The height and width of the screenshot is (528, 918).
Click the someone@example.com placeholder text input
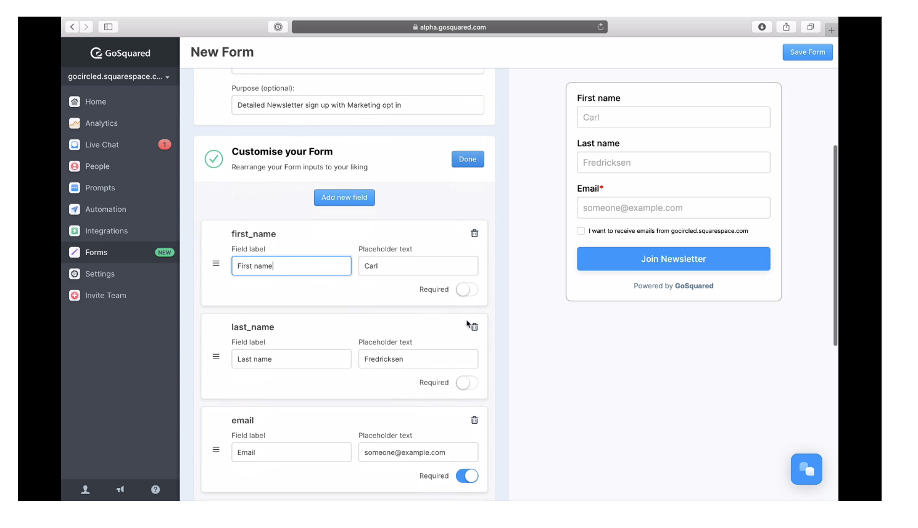click(418, 452)
